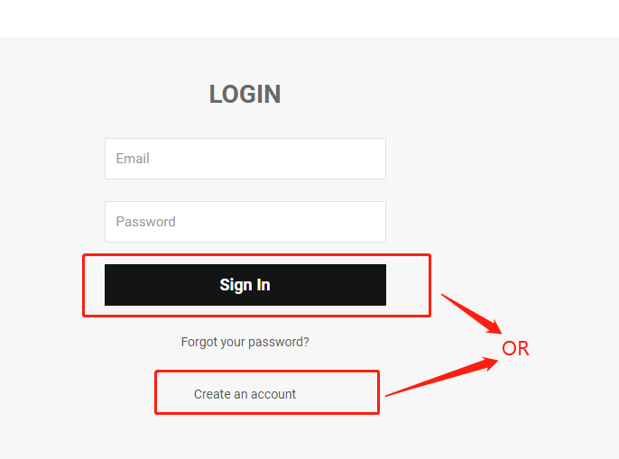The height and width of the screenshot is (459, 619).
Task: Click the white Sign In button label
Action: [245, 285]
